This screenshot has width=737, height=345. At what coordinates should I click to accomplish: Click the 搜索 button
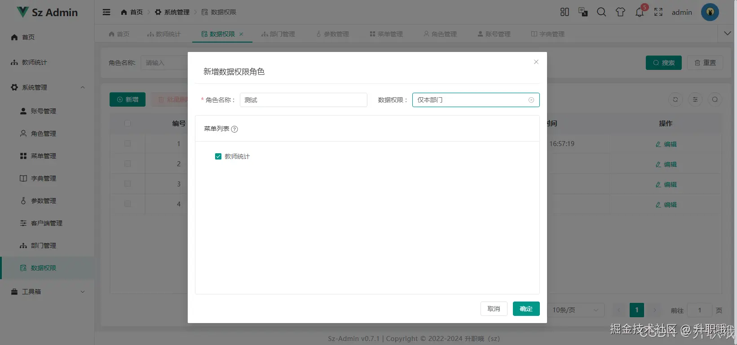(663, 63)
